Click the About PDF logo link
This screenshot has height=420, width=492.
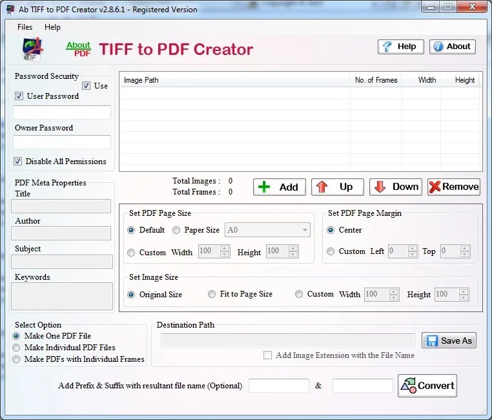coord(78,49)
